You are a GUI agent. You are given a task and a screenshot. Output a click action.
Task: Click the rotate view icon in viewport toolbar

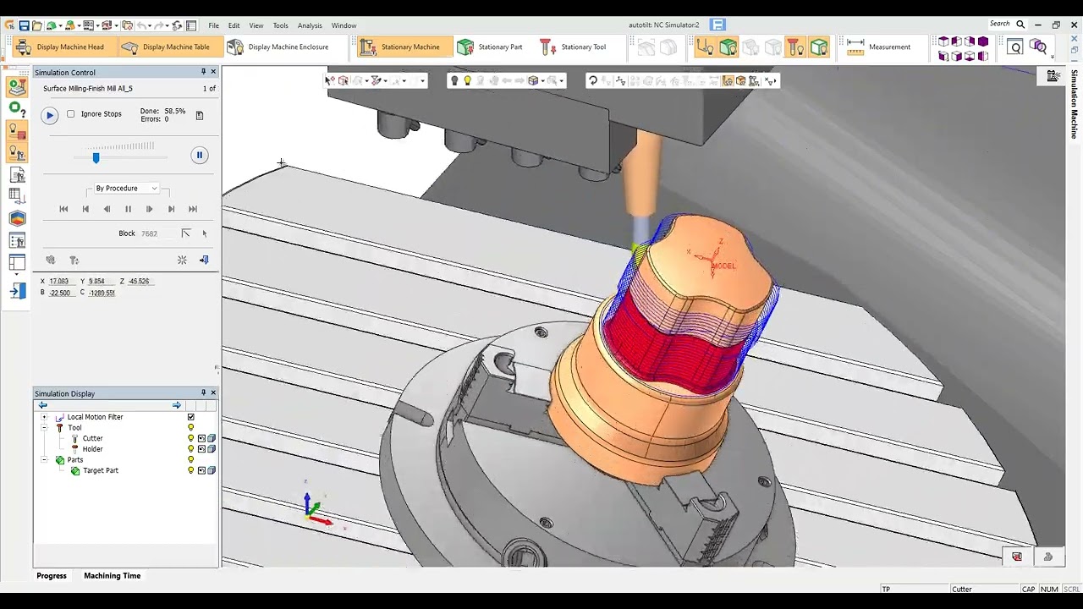[x=592, y=81]
